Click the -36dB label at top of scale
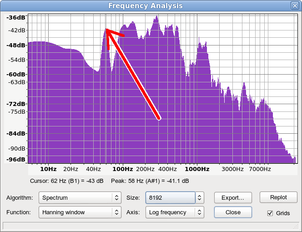The height and width of the screenshot is (232, 302). [17, 18]
